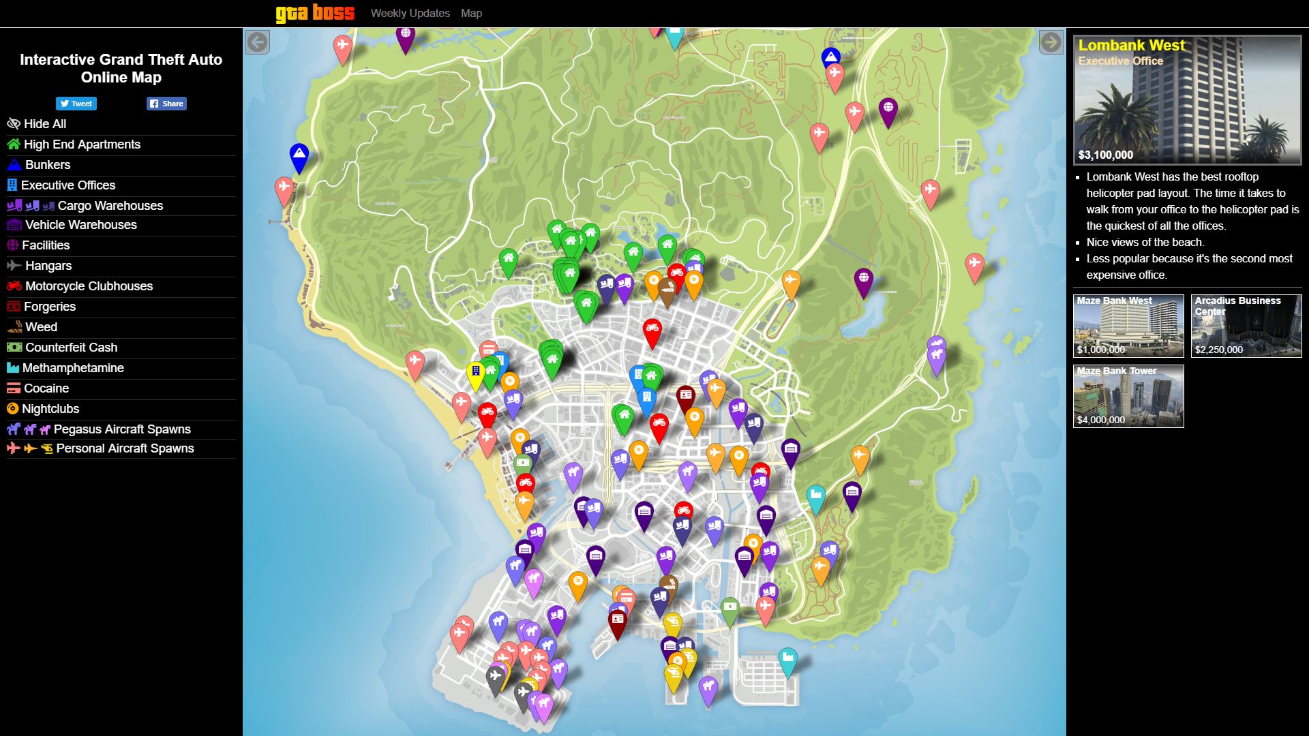Click the Facebook Share button
This screenshot has height=736, width=1309.
click(166, 104)
